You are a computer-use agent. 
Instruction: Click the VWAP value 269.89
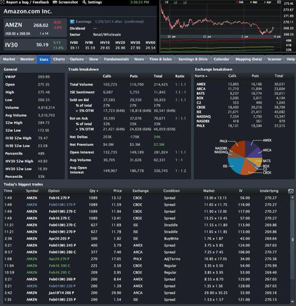(44, 77)
